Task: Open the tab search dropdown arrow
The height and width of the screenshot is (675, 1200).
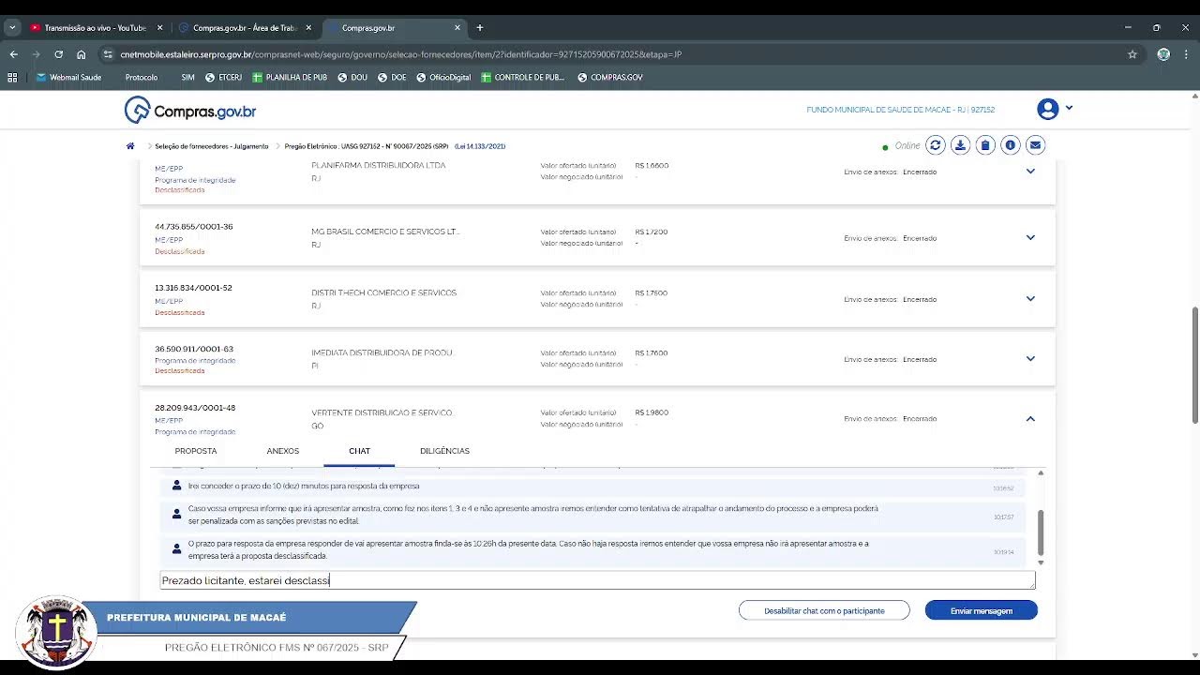Action: (12, 28)
